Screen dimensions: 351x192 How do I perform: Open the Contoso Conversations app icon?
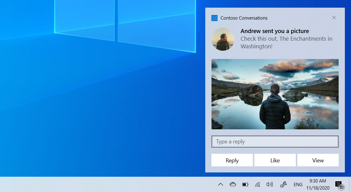[214, 18]
